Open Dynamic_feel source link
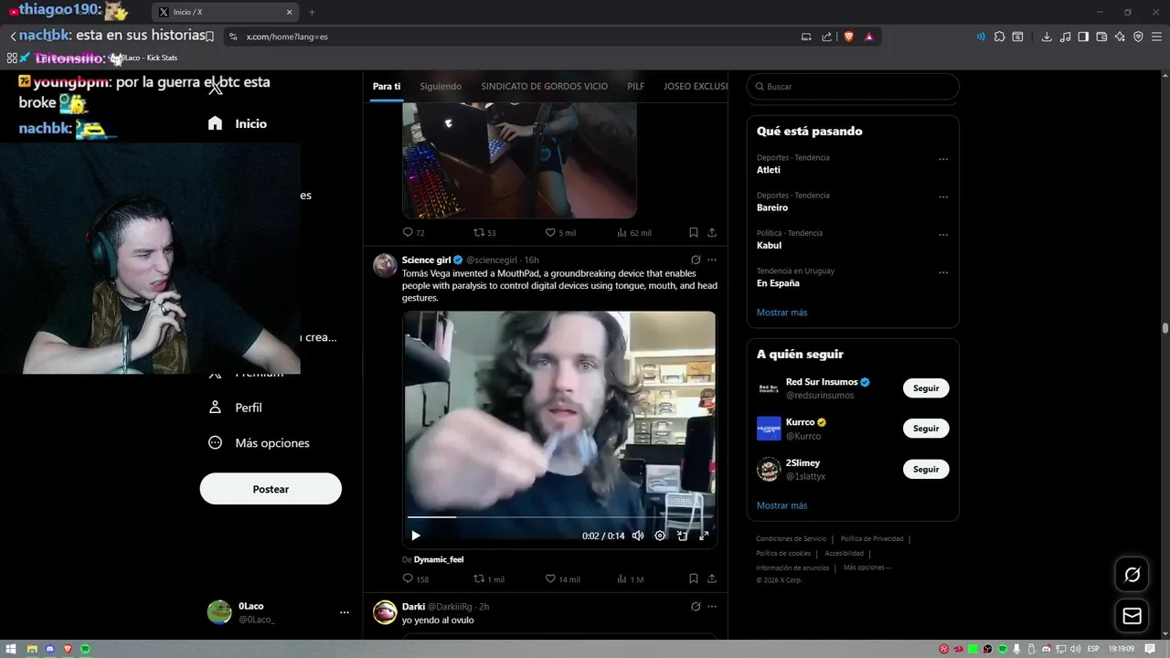 (x=439, y=559)
